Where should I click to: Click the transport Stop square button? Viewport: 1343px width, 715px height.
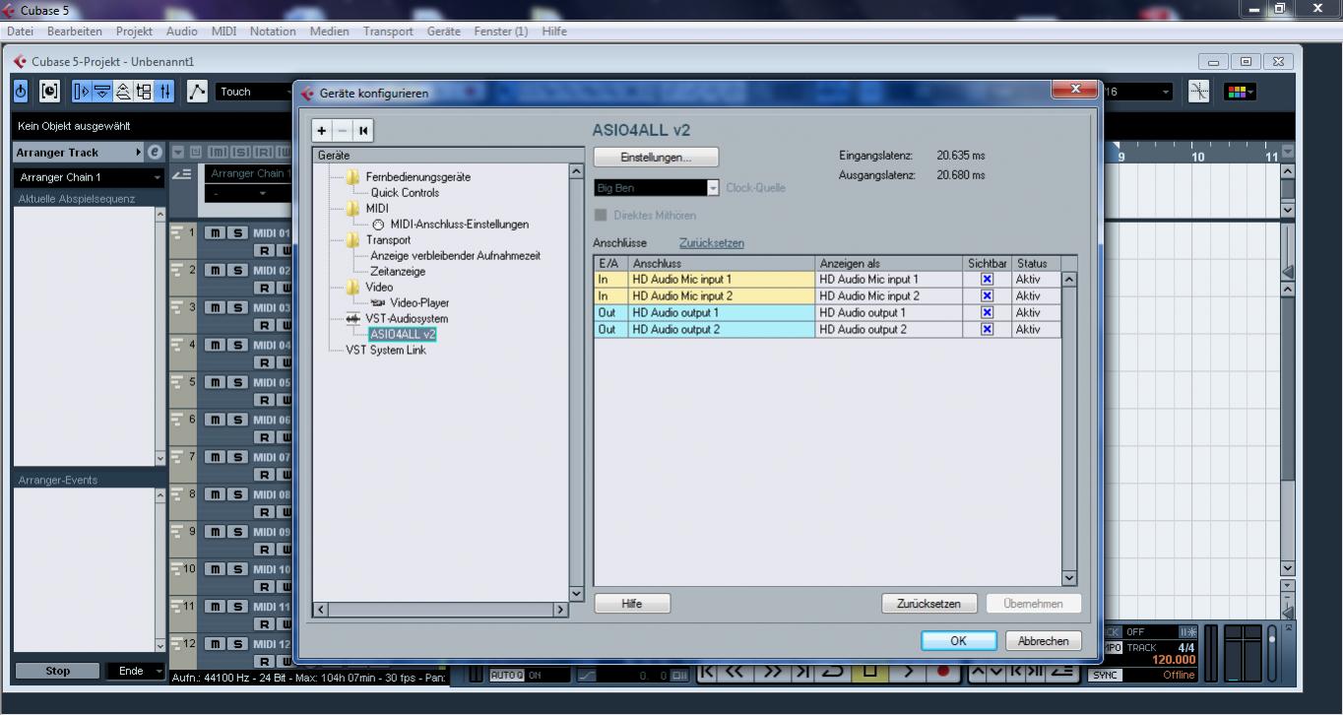coord(871,673)
